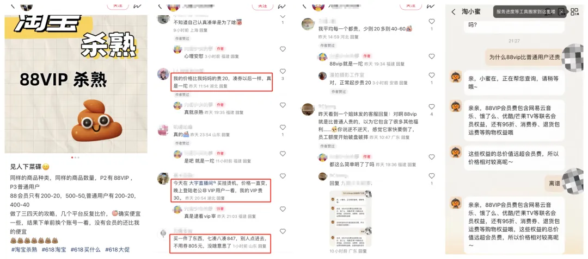Like the comment 我的价格比我妈妈的贵20
Image resolution: width=588 pixels, height=259 pixels.
[x=283, y=71]
